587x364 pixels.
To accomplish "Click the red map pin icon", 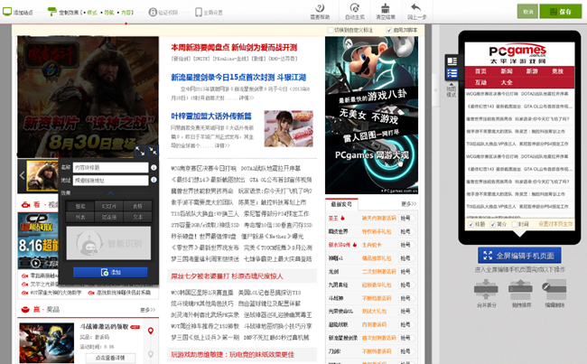I will [x=151, y=331].
